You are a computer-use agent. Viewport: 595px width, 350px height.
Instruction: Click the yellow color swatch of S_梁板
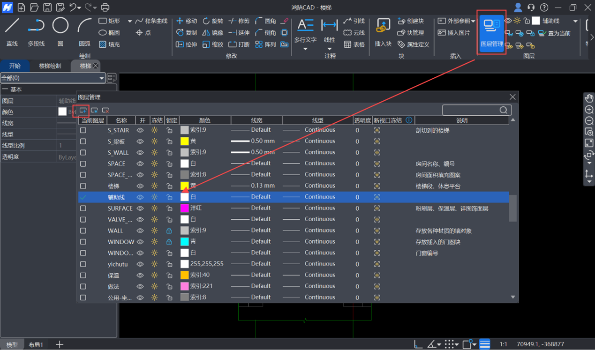(185, 141)
